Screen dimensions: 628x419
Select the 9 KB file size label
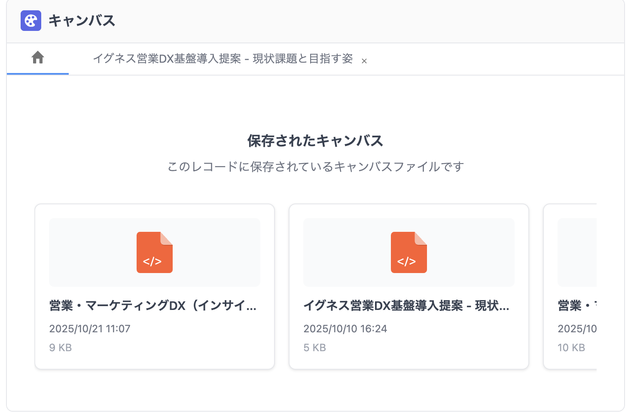(x=61, y=348)
